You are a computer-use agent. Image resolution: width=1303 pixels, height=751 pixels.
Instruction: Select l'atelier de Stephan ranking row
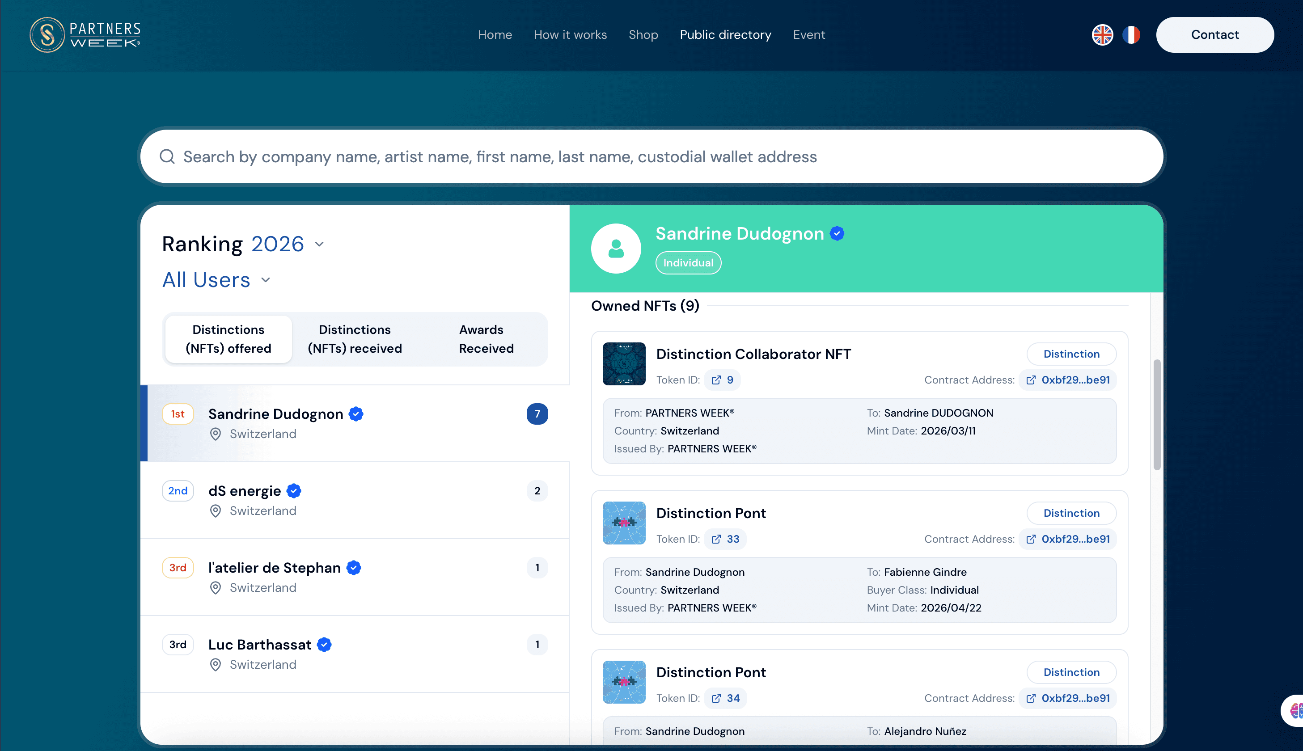[x=355, y=577]
